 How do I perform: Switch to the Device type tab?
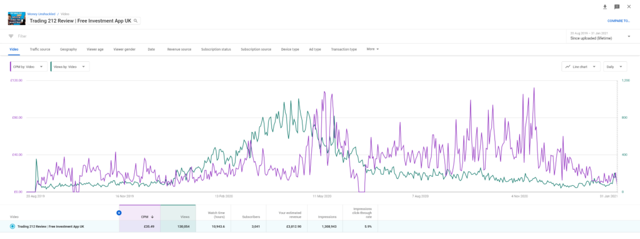point(290,49)
